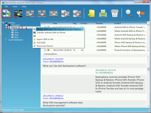Choose Disconnect Device from context menu
The height and width of the screenshot is (113, 151).
coord(58,46)
